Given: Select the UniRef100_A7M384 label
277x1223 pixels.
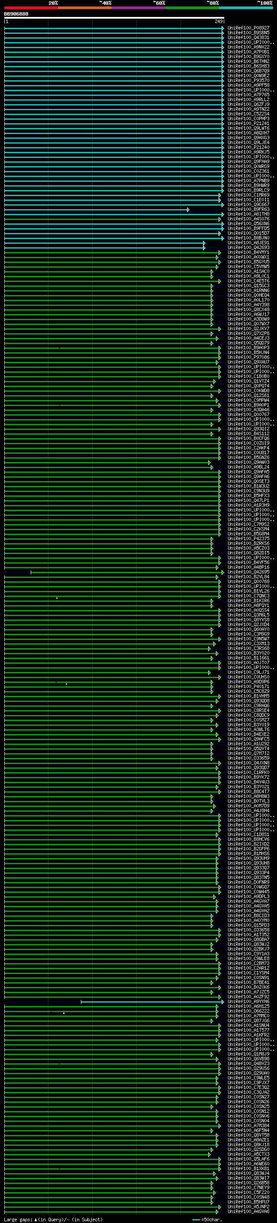Looking at the screenshot, I should 248,1126.
